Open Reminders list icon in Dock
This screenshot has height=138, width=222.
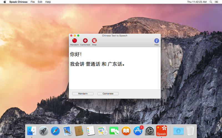(91, 131)
